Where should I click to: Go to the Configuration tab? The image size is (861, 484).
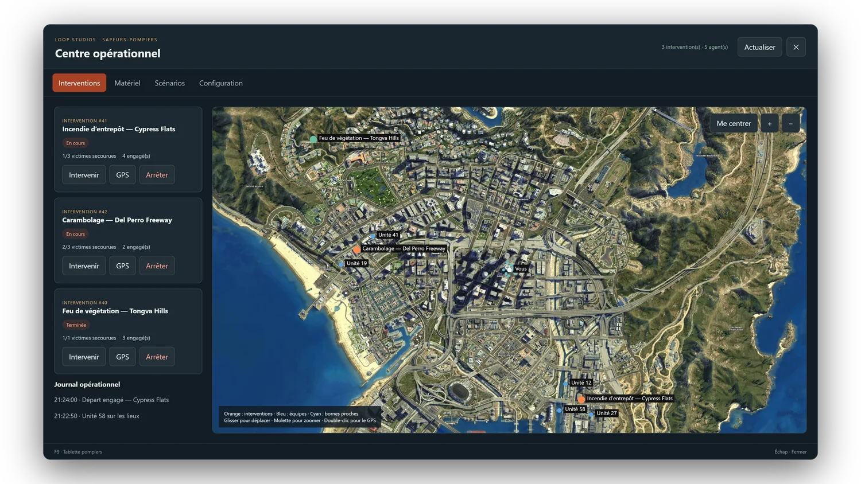click(221, 83)
